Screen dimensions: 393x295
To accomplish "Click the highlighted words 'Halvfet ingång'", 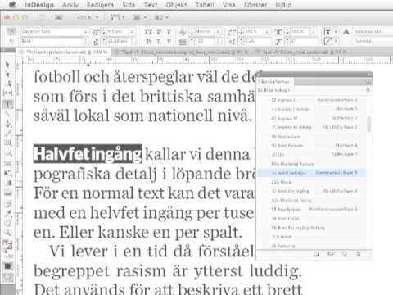I will 88,154.
